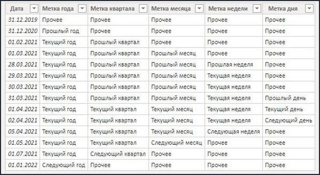This screenshot has width=320, height=175.
Task: Click the Следующий квартал cell
Action: (118, 154)
